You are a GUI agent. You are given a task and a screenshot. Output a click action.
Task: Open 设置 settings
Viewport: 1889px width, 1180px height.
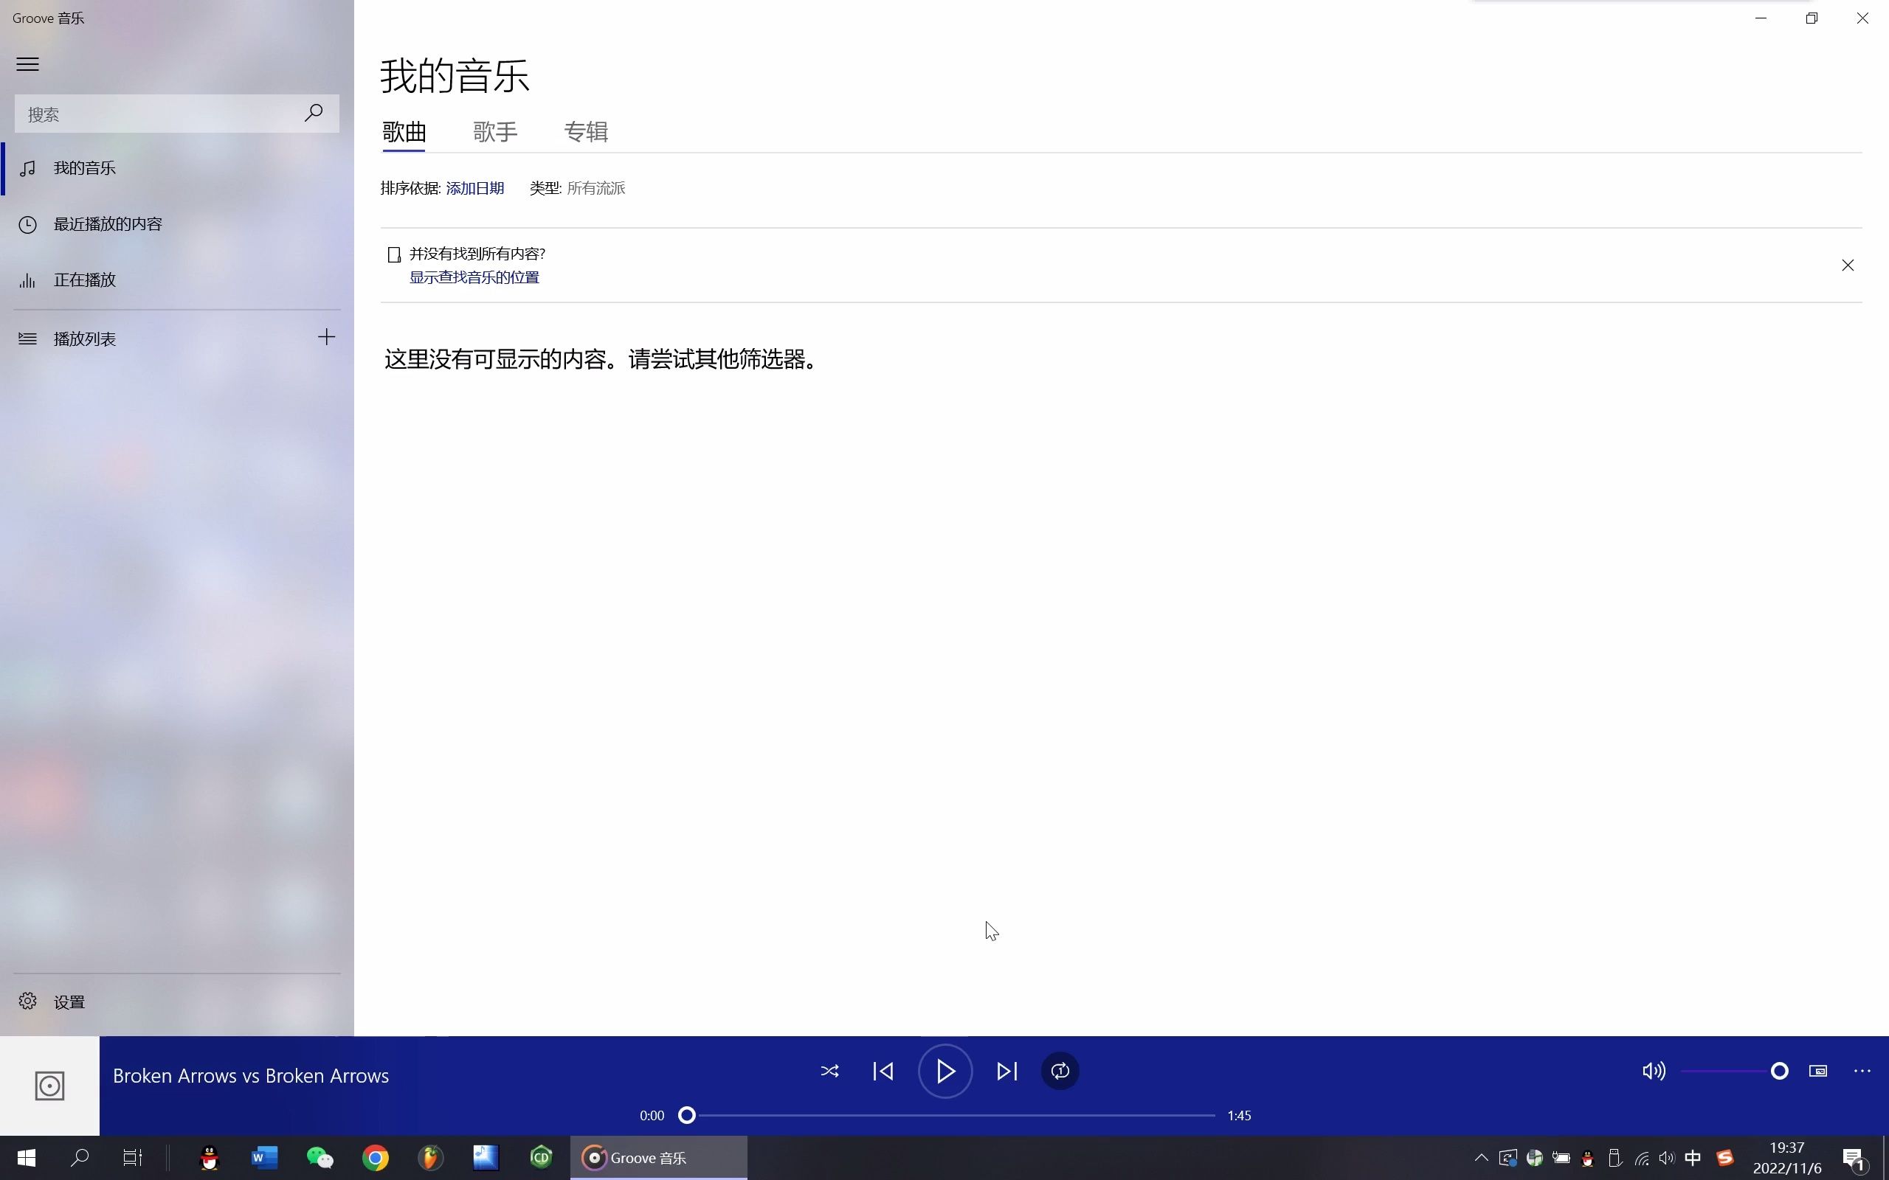(176, 1002)
